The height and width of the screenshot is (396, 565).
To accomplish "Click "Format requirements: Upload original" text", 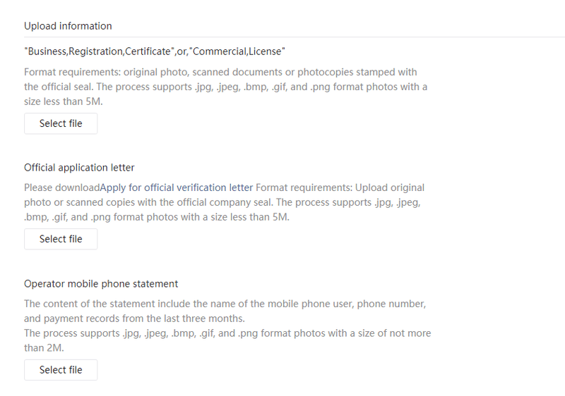I will click(x=340, y=187).
